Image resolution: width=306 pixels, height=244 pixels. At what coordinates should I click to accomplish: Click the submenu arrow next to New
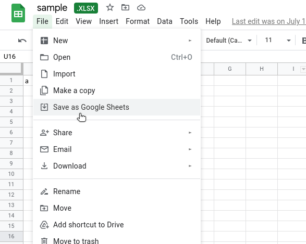click(190, 41)
